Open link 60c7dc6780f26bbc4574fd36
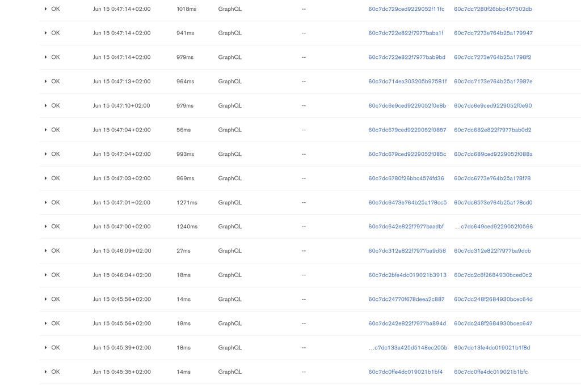Image resolution: width=581 pixels, height=392 pixels. click(406, 178)
